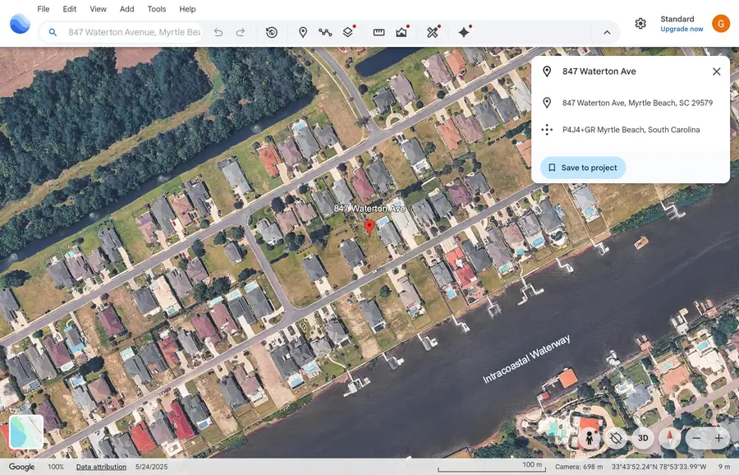The height and width of the screenshot is (475, 739).
Task: Select the path drawing tool
Action: [325, 32]
